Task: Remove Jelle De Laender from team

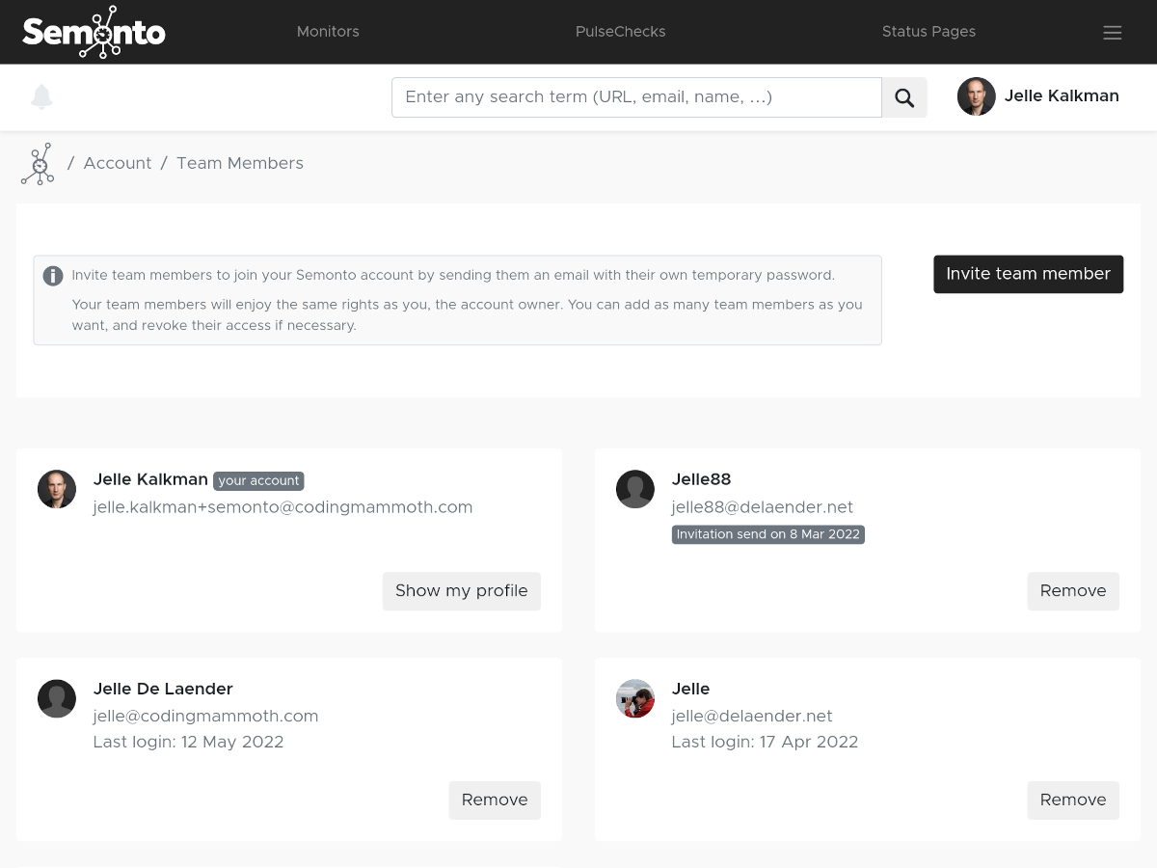Action: 494,800
